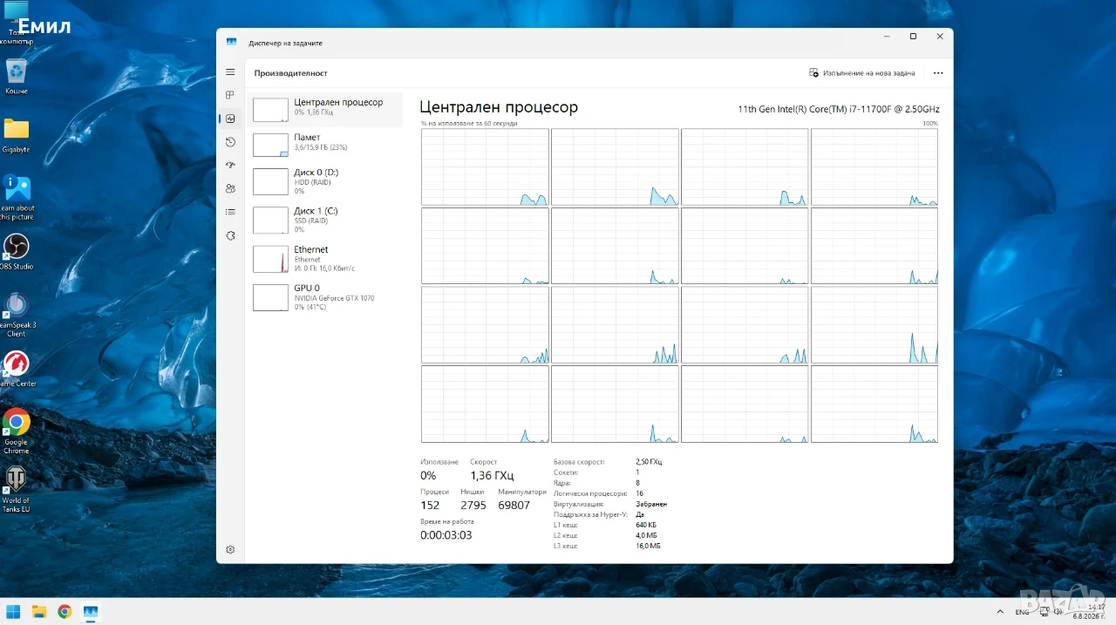Click the network icon in system tray

point(1045,612)
